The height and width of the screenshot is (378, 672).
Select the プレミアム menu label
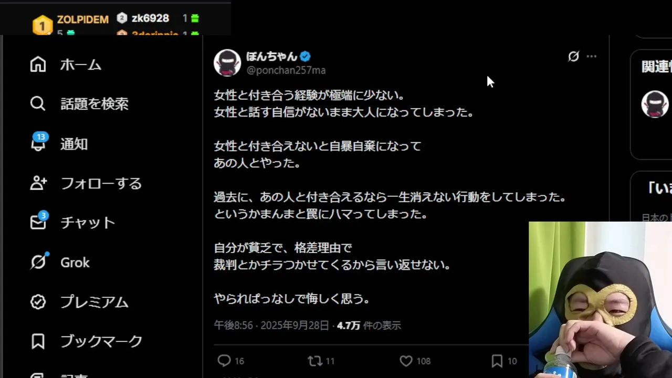click(94, 302)
